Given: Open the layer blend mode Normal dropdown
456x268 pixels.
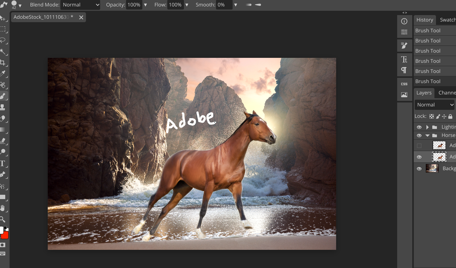Looking at the screenshot, I should click(435, 105).
